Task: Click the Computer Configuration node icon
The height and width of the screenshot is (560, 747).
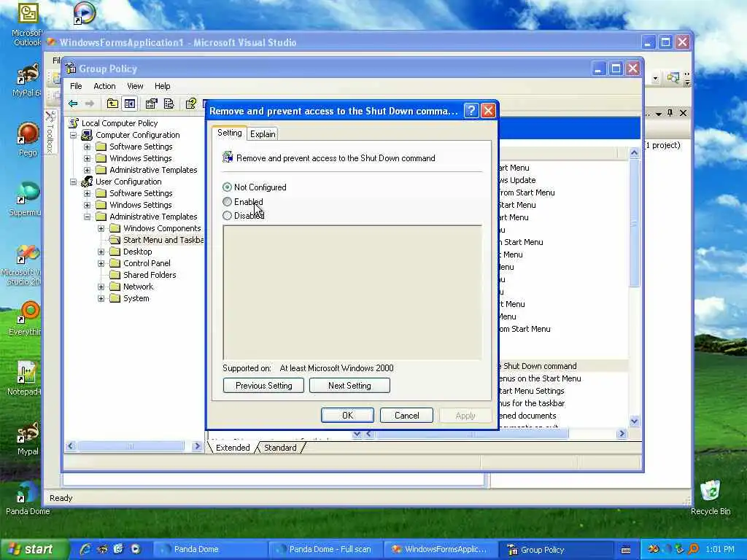Action: 87,135
